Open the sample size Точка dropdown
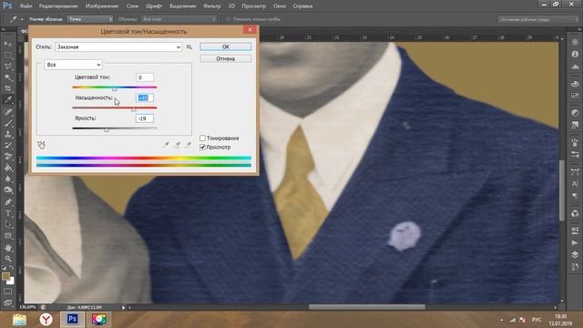583x328 pixels. point(90,19)
